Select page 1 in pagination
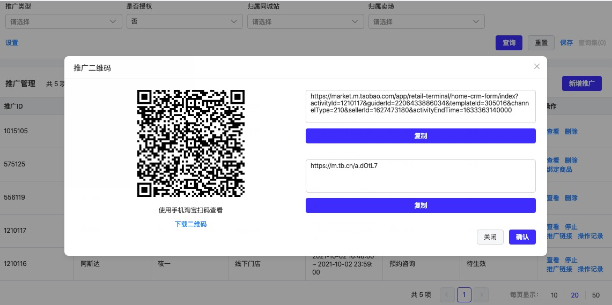This screenshot has width=612, height=305. (x=464, y=295)
